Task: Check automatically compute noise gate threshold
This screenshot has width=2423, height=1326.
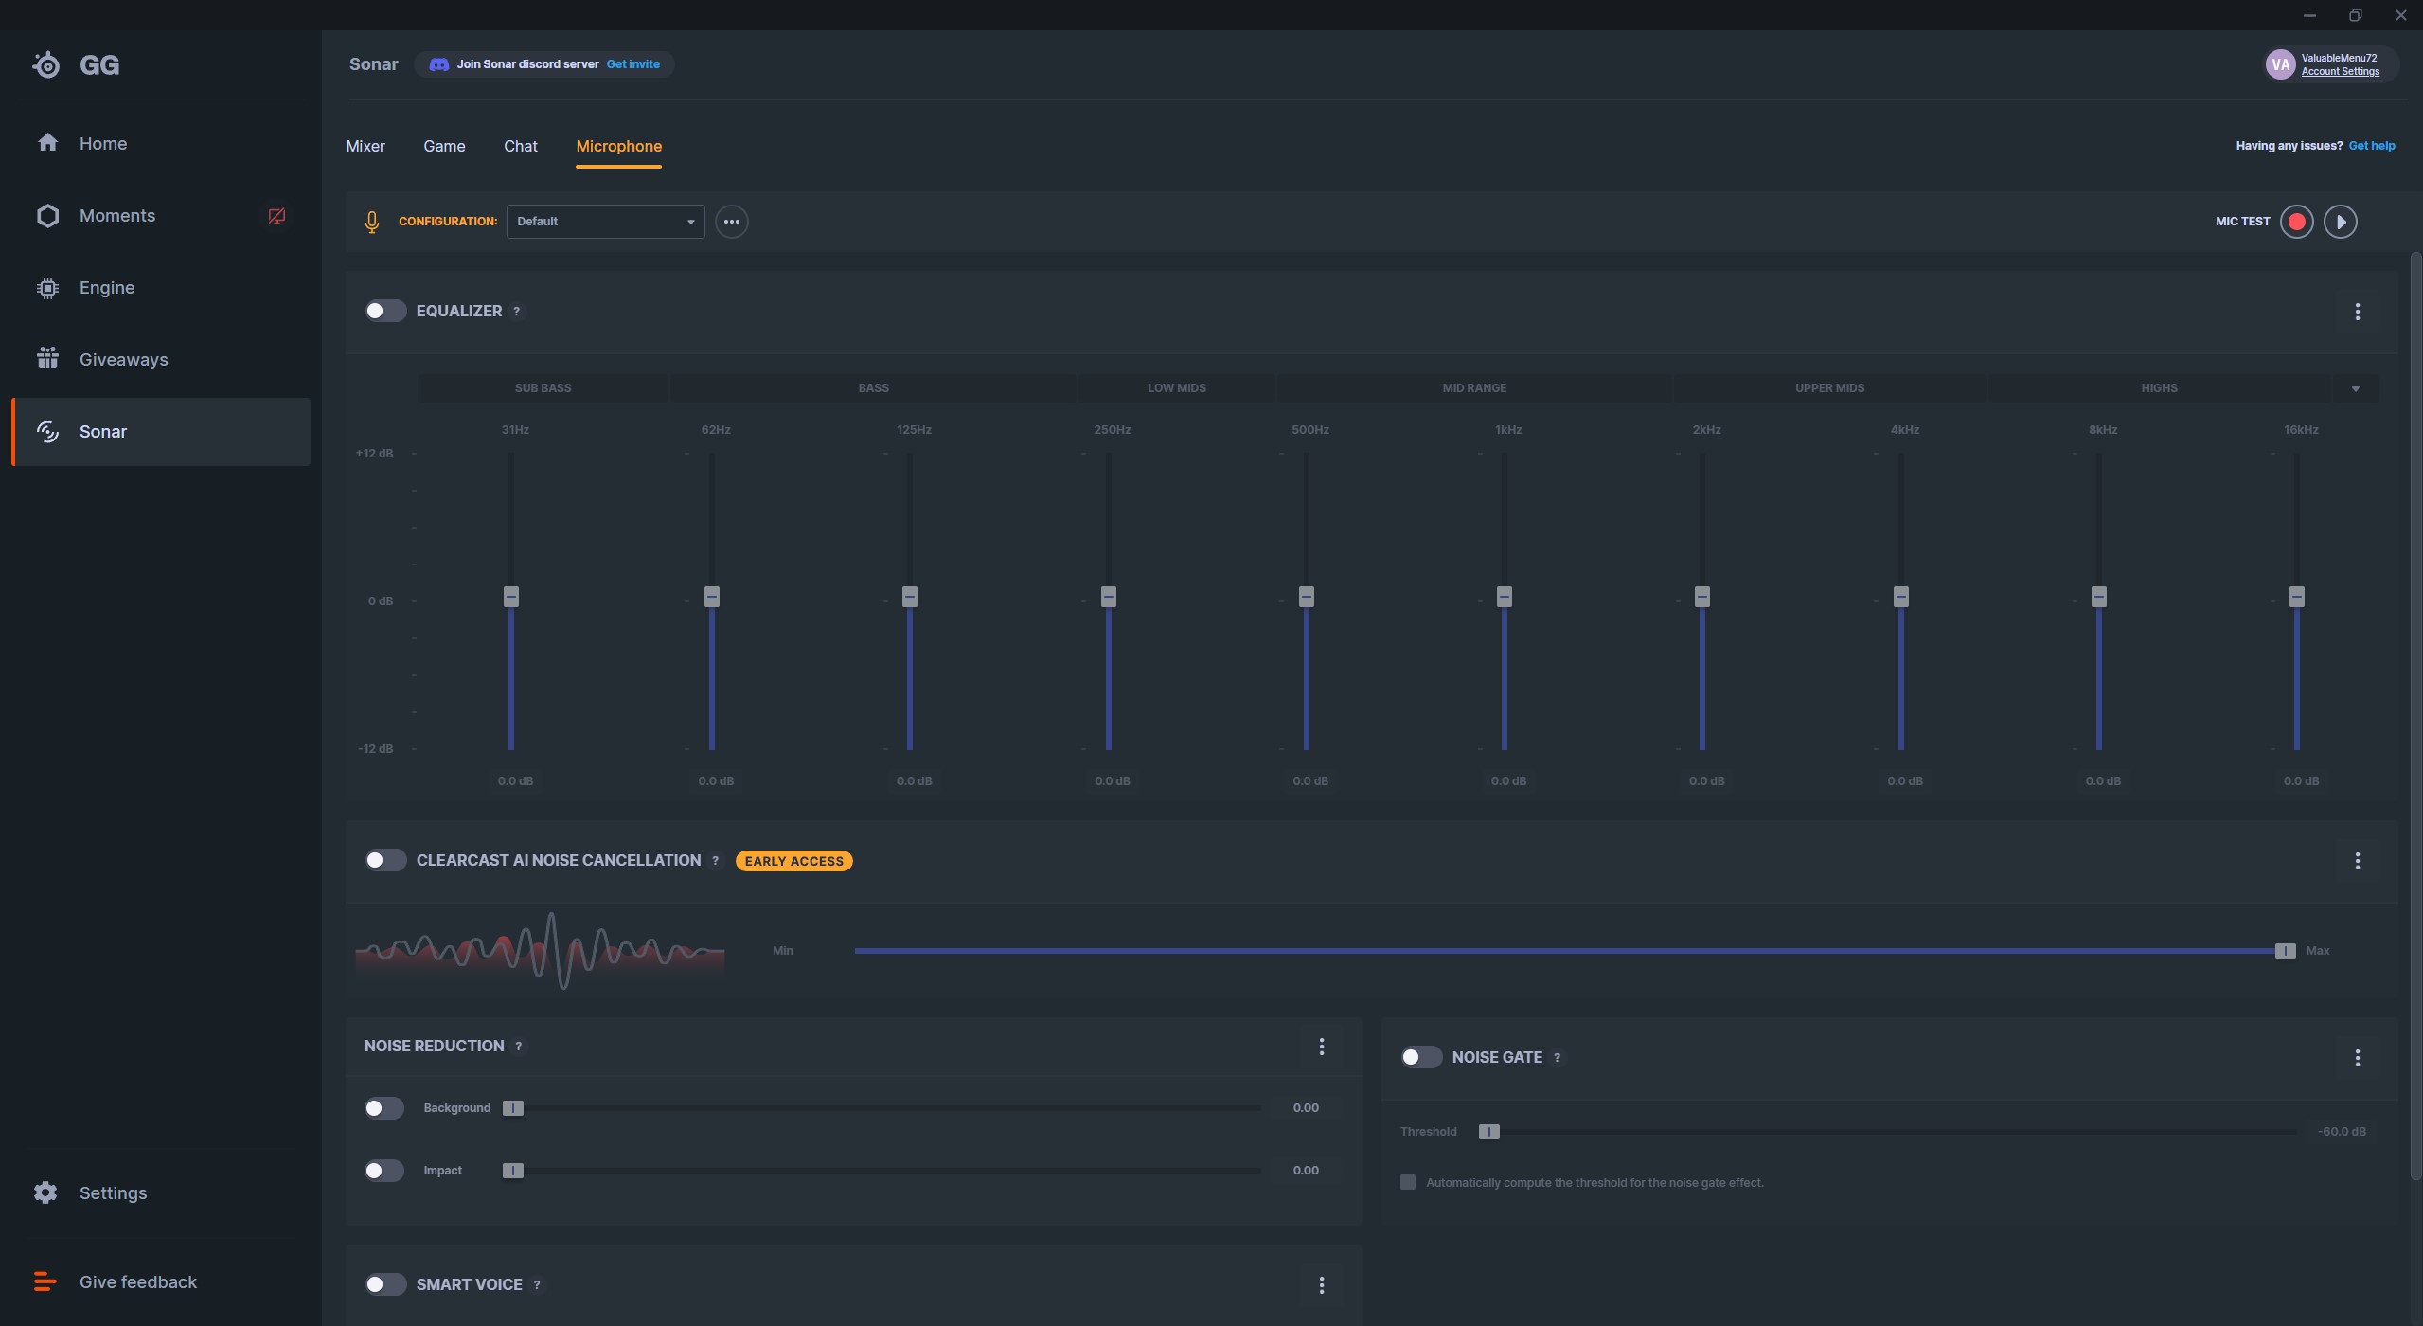Action: click(x=1408, y=1182)
